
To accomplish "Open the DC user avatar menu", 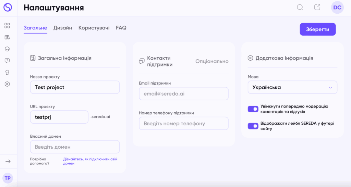I will pos(337,8).
